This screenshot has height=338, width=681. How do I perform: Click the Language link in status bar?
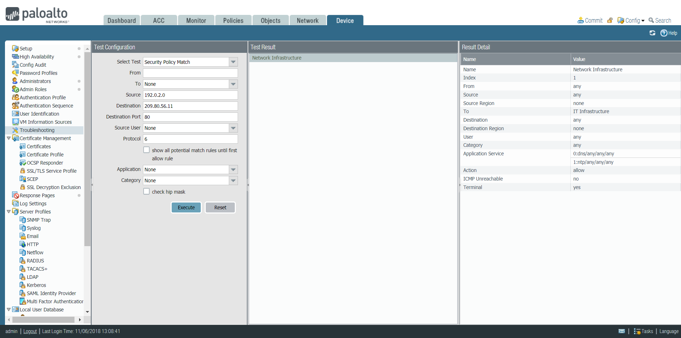click(669, 331)
